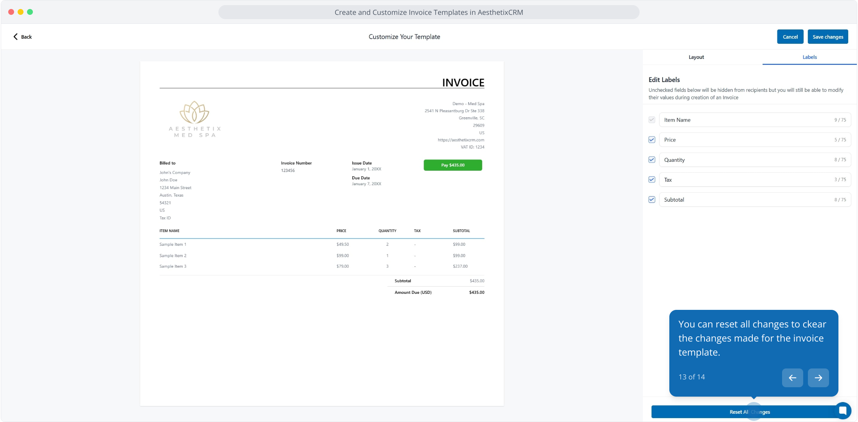Screen dimensions: 858x422
Task: Select the Labels tab
Action: pos(809,57)
